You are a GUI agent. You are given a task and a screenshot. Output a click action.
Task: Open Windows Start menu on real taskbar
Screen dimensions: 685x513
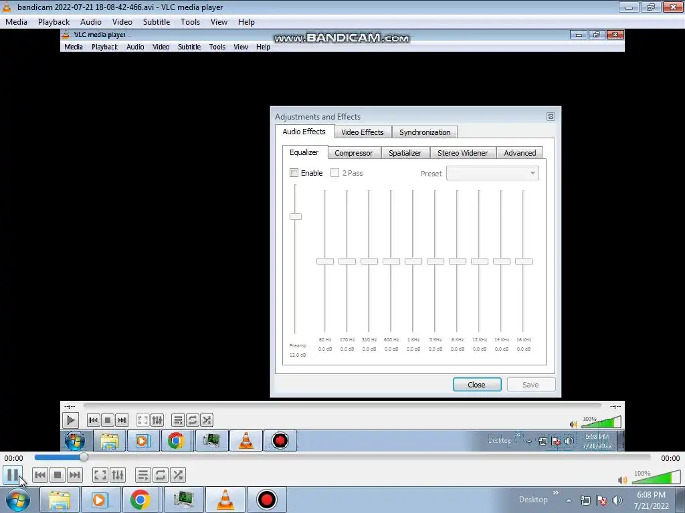click(x=18, y=500)
